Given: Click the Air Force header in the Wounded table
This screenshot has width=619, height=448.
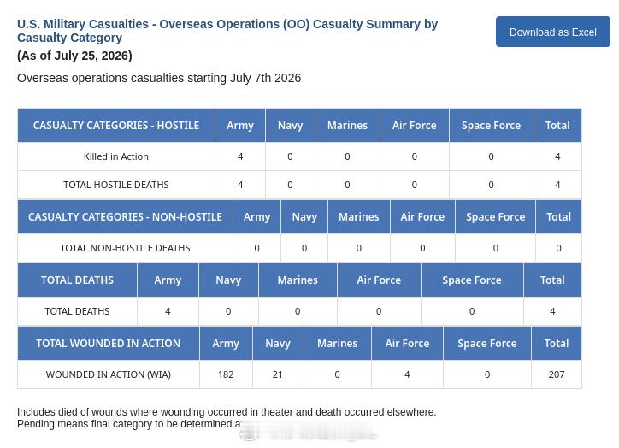Looking at the screenshot, I should click(x=408, y=344).
